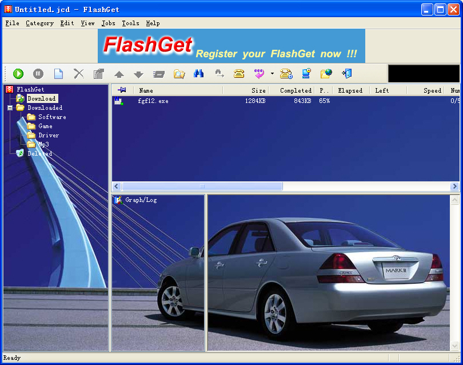Click the black speed graph display
The height and width of the screenshot is (365, 463).
click(424, 74)
